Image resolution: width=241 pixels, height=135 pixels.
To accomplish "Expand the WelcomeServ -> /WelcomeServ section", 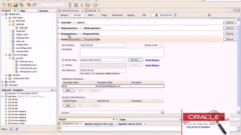I will click(59, 28).
